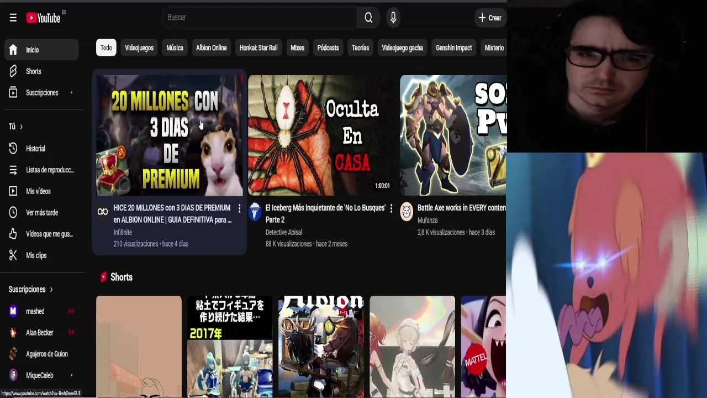
Task: Open Listas de reproducción
Action: point(42,170)
